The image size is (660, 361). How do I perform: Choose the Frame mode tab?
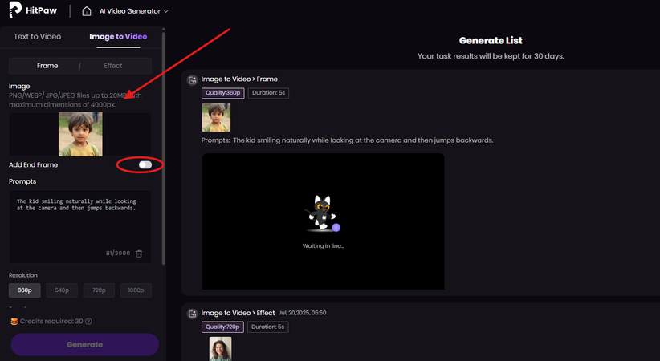tap(47, 66)
